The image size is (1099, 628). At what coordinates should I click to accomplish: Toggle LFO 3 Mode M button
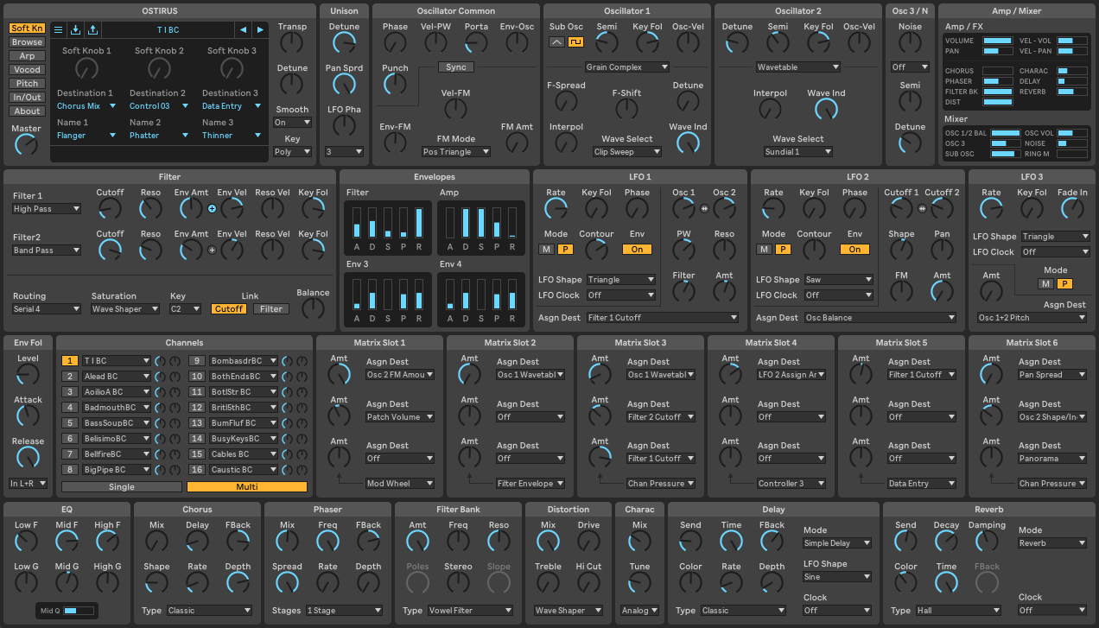pyautogui.click(x=1046, y=283)
